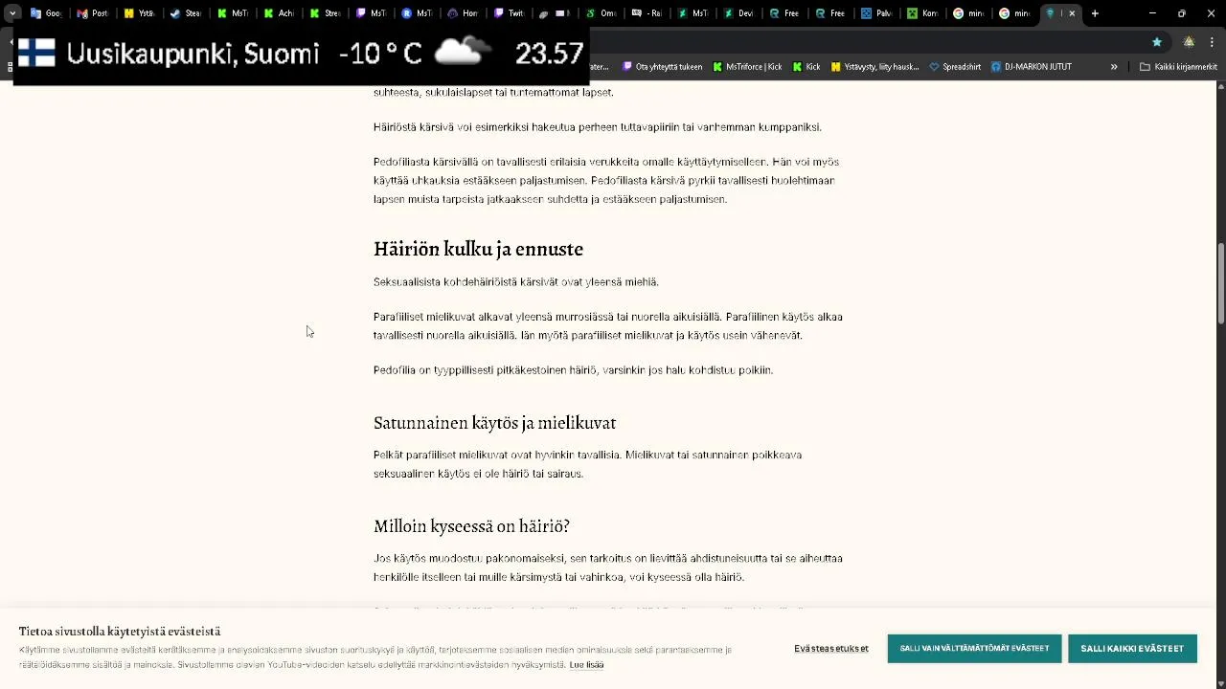This screenshot has width=1226, height=689.
Task: Click heading 'Milloin kyseessä on häiriö?'
Action: (x=471, y=526)
